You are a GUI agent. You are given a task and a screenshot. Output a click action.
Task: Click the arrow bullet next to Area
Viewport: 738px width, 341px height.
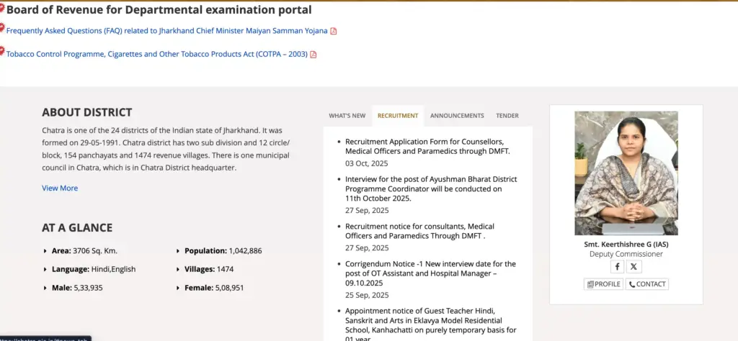46,251
